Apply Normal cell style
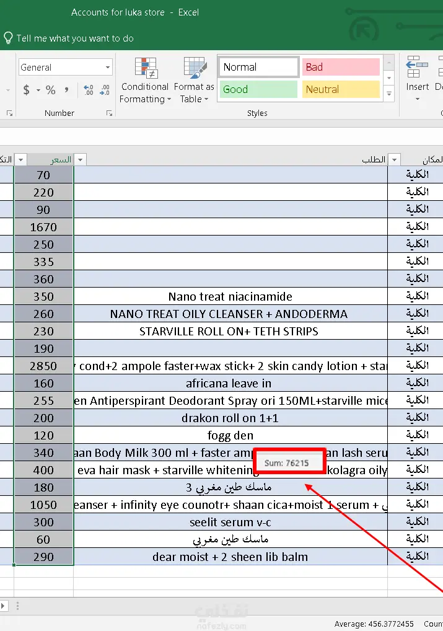 click(259, 67)
